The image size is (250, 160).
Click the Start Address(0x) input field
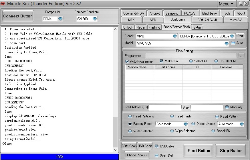tap(165, 107)
